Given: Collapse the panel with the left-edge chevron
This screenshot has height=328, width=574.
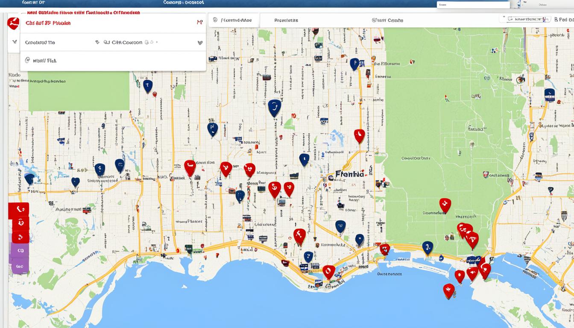Looking at the screenshot, I should tap(14, 43).
